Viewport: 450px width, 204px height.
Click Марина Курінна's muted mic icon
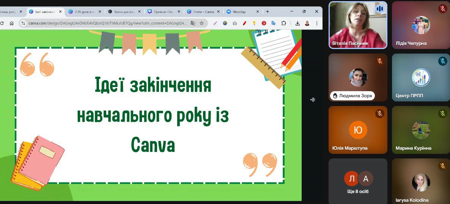click(442, 114)
